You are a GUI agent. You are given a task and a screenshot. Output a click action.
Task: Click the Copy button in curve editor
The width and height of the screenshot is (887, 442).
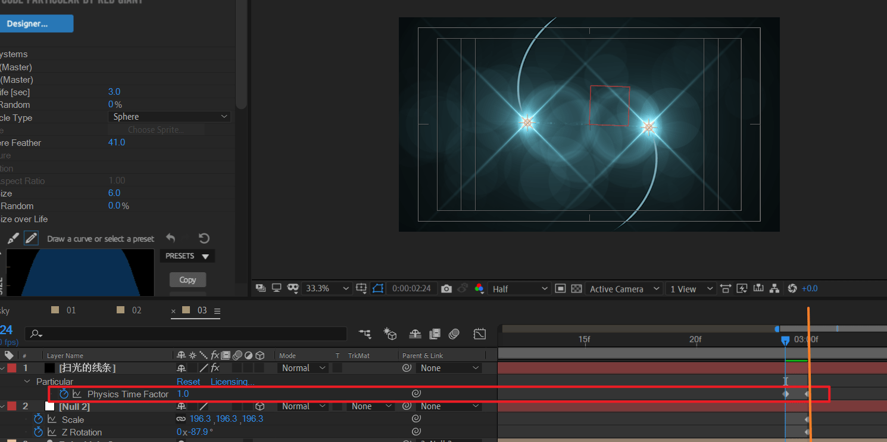coord(188,279)
